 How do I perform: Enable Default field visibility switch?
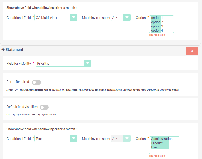[x=44, y=107]
